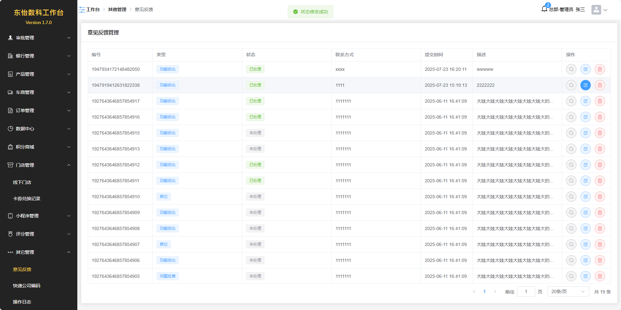Collapse the 门店管理 sidebar section
This screenshot has width=621, height=310.
click(x=39, y=165)
